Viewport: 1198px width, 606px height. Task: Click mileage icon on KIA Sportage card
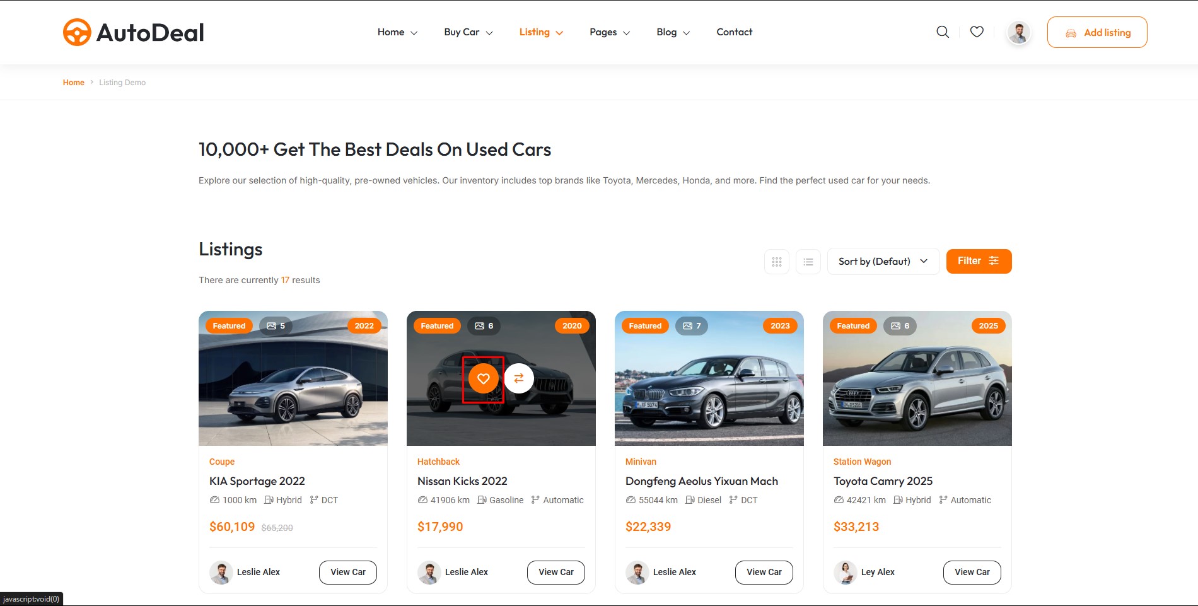pos(214,500)
